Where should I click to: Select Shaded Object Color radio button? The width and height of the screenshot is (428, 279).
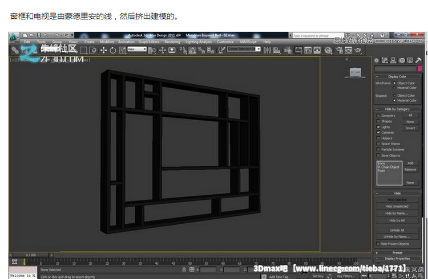(394, 95)
